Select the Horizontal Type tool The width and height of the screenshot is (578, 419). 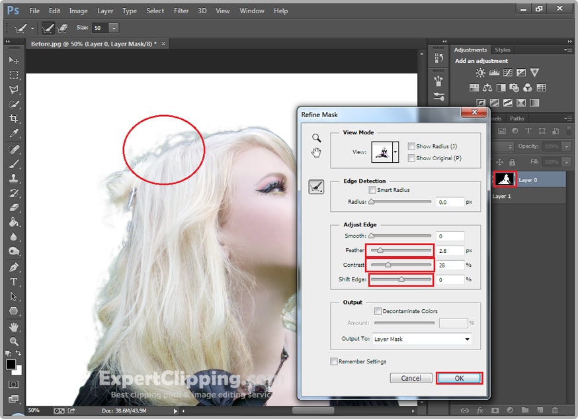(x=13, y=282)
